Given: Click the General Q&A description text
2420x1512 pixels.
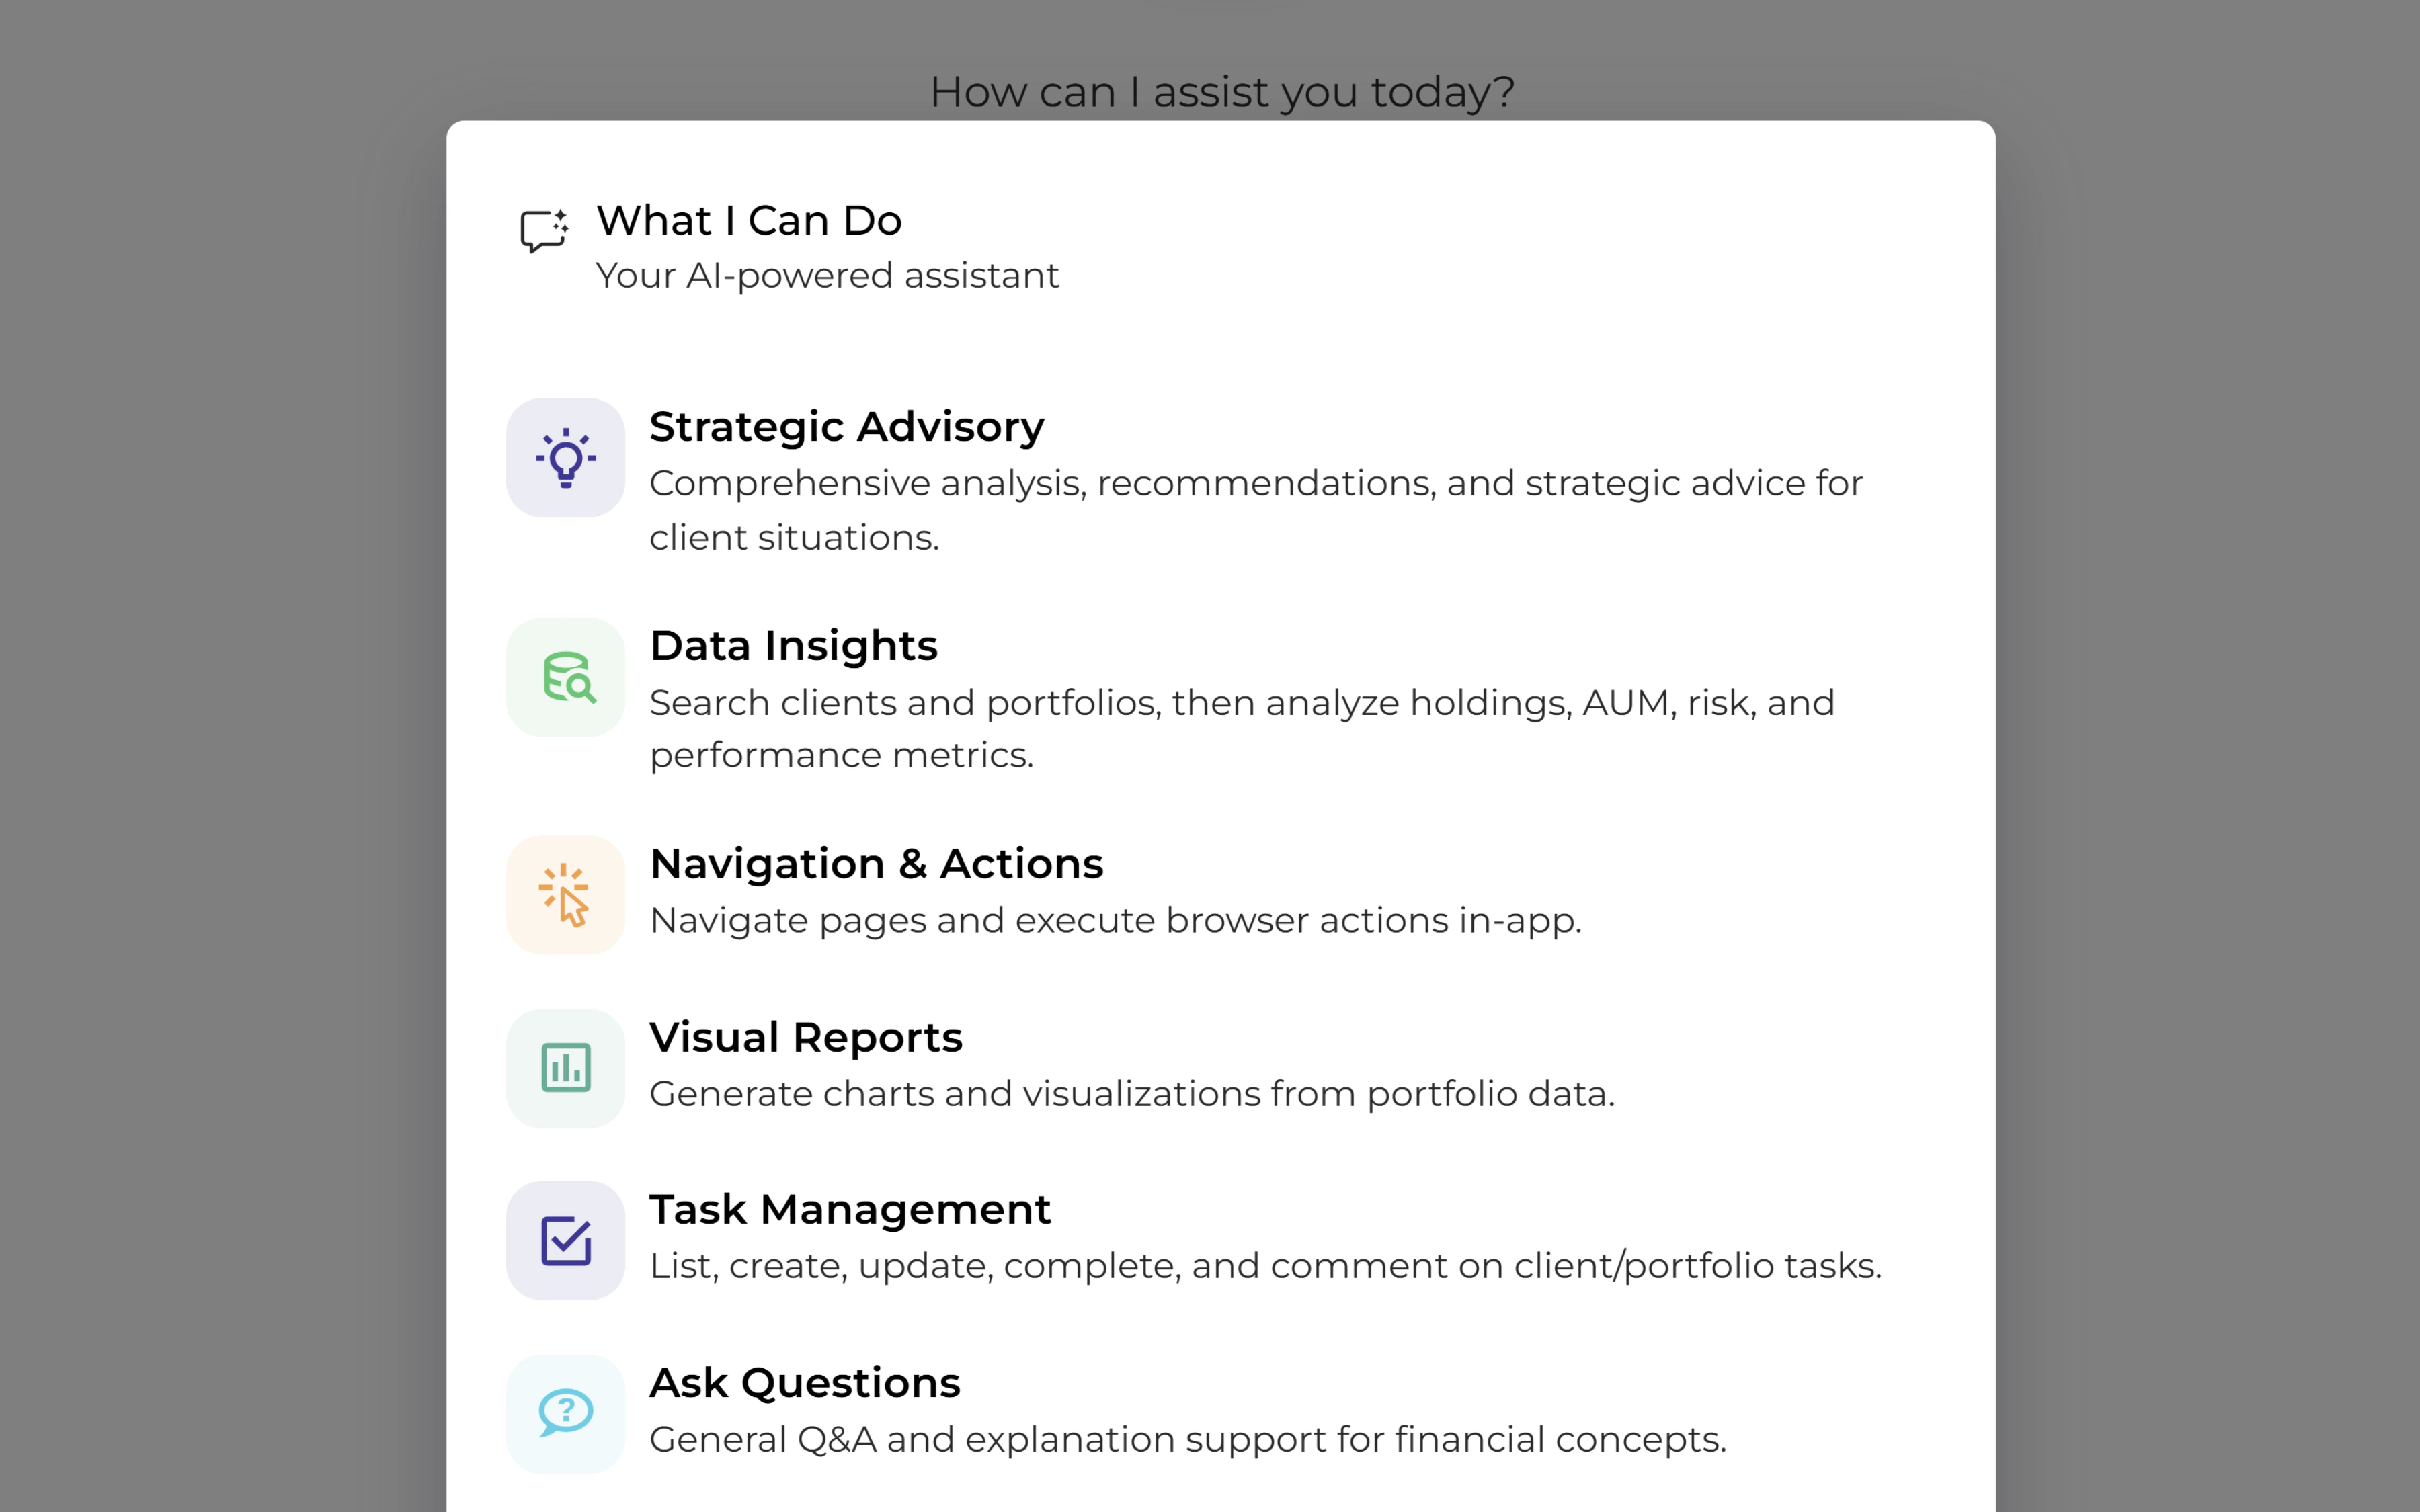Looking at the screenshot, I should click(1187, 1440).
